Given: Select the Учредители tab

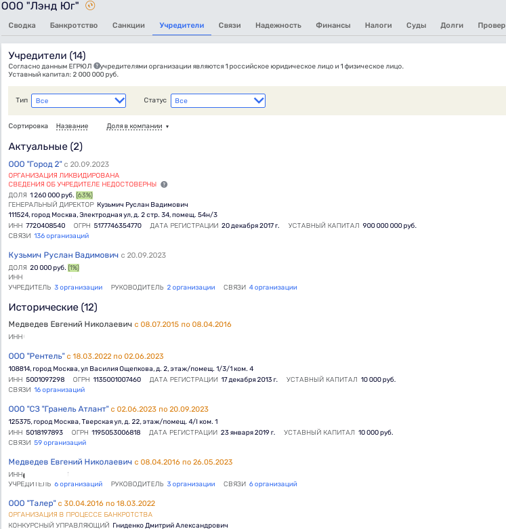Looking at the screenshot, I should (182, 25).
